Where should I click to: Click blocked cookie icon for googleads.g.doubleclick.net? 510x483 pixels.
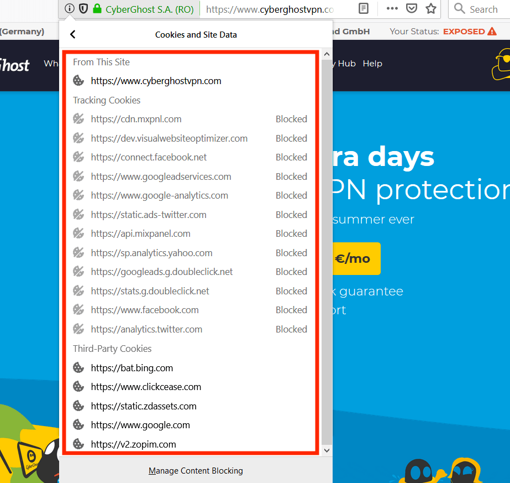pos(78,271)
